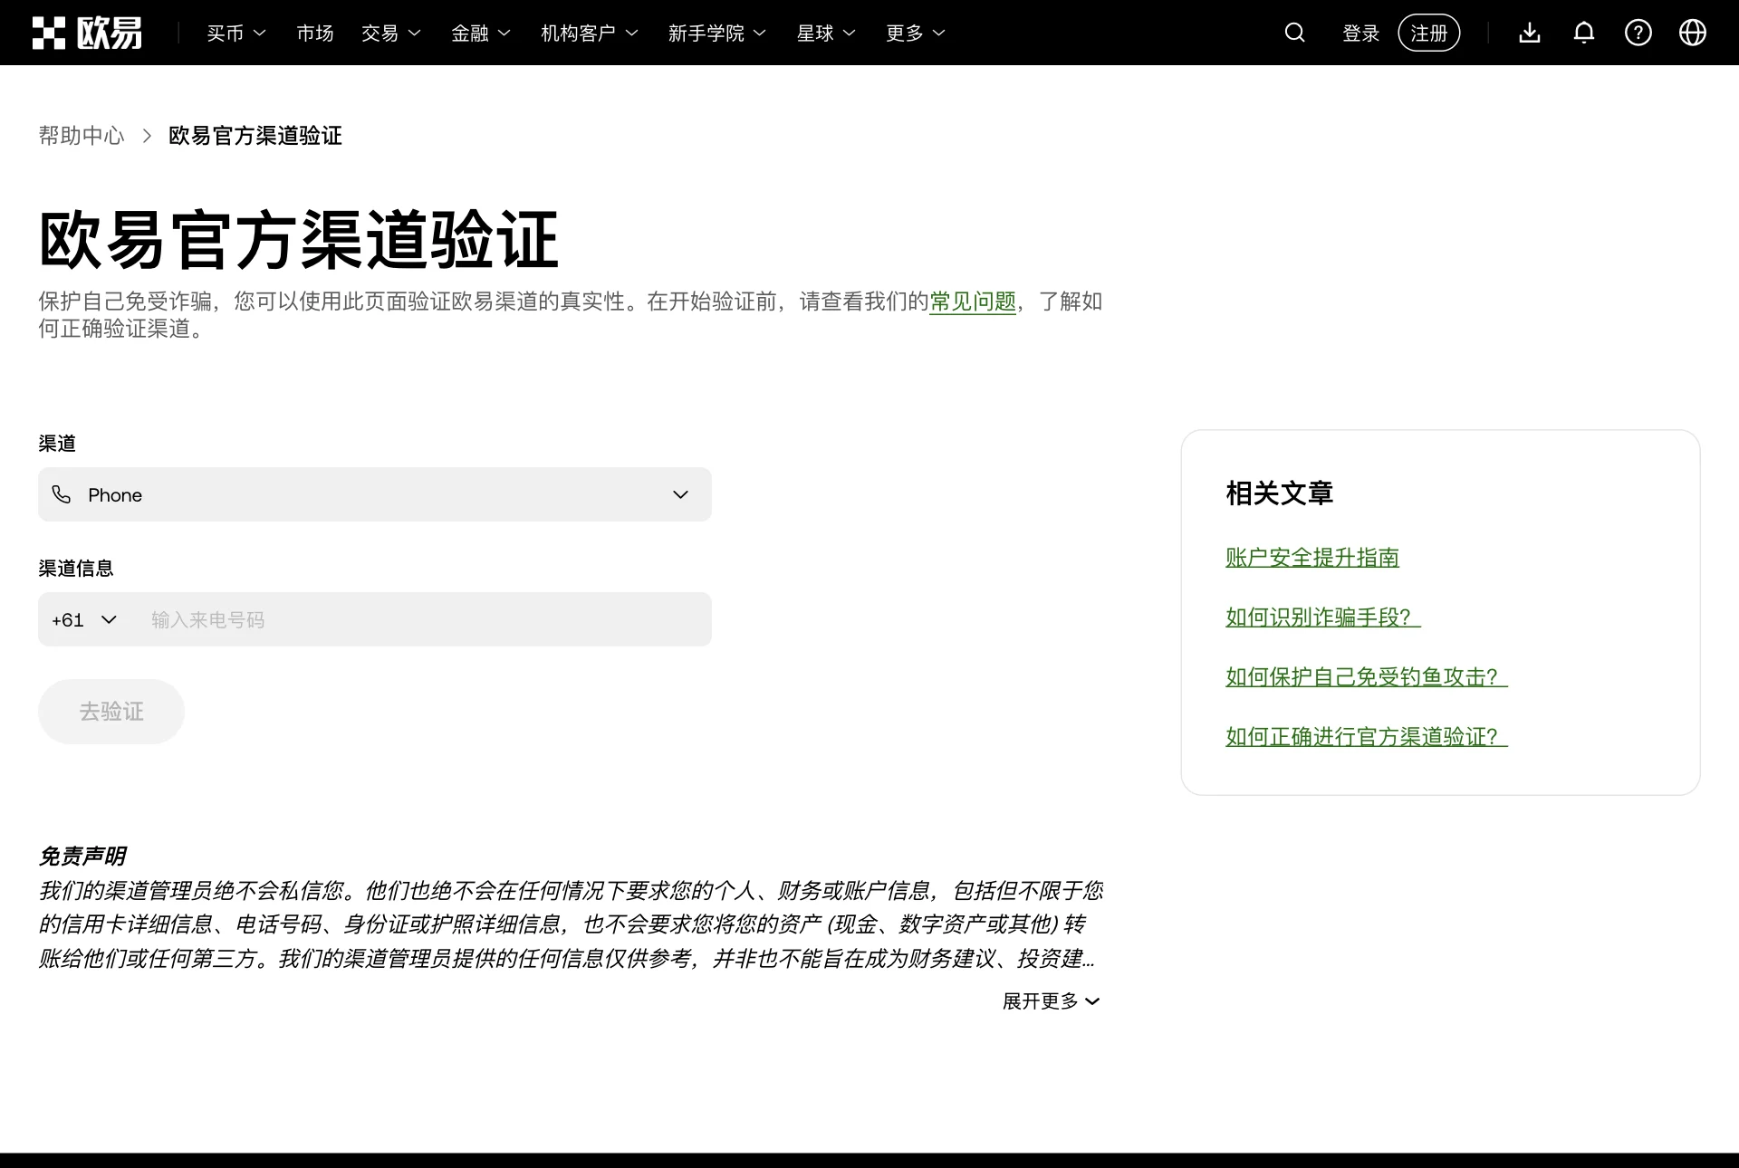Viewport: 1739px width, 1168px height.
Task: Expand the 交易 menu
Action: pos(391,34)
